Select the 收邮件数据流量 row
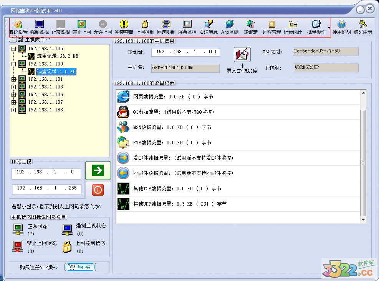Image resolution: width=379 pixels, height=281 pixels. coord(238,173)
